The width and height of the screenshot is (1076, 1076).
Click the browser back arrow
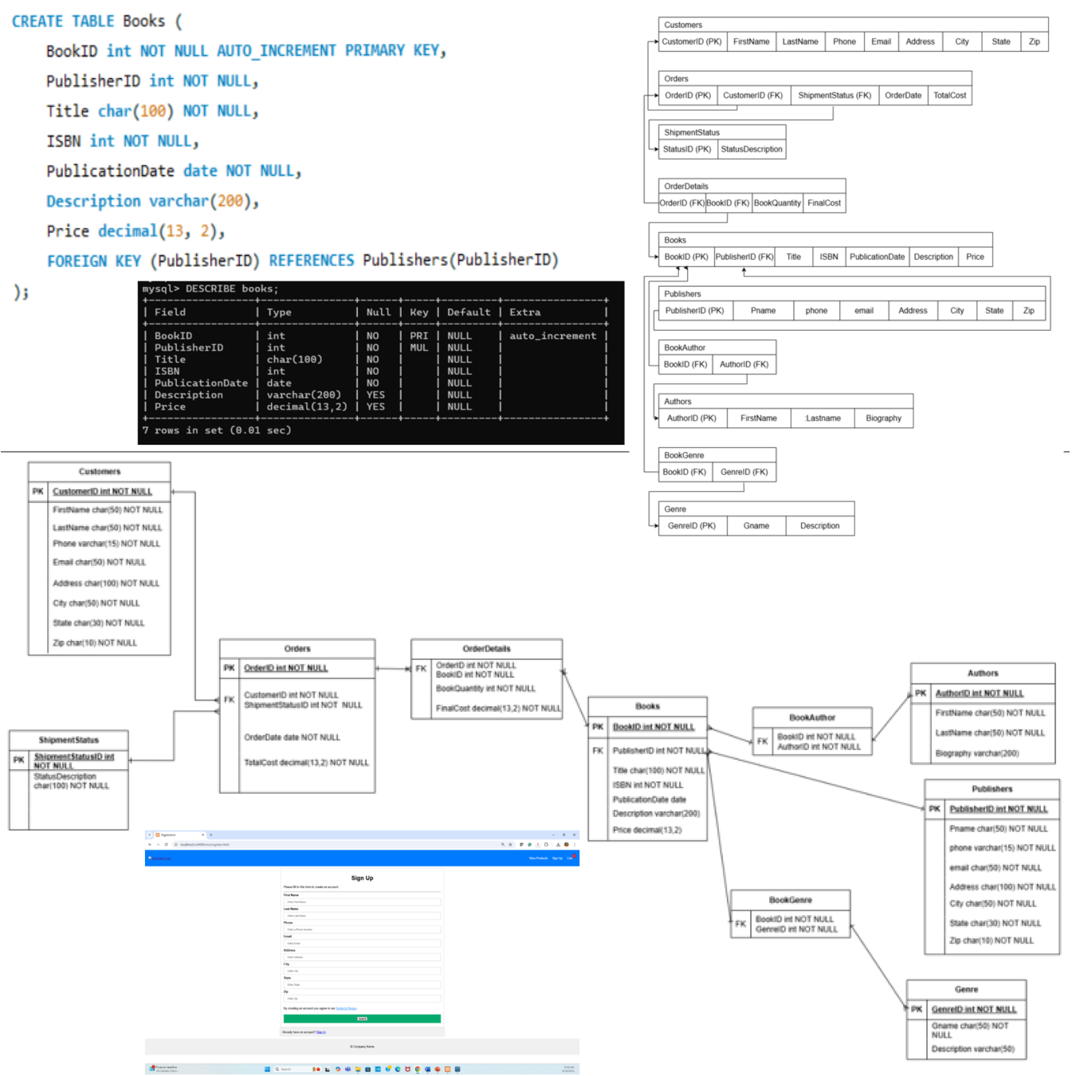(149, 844)
